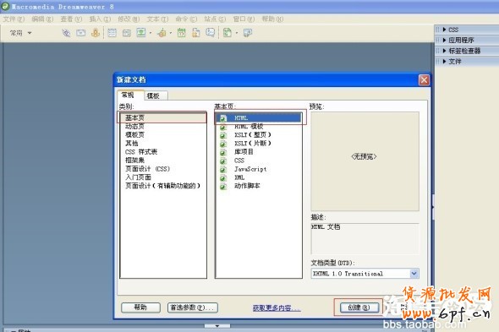This screenshot has width=499, height=332.
Task: Click the Comment toolbar icon
Action: pyautogui.click(x=210, y=33)
